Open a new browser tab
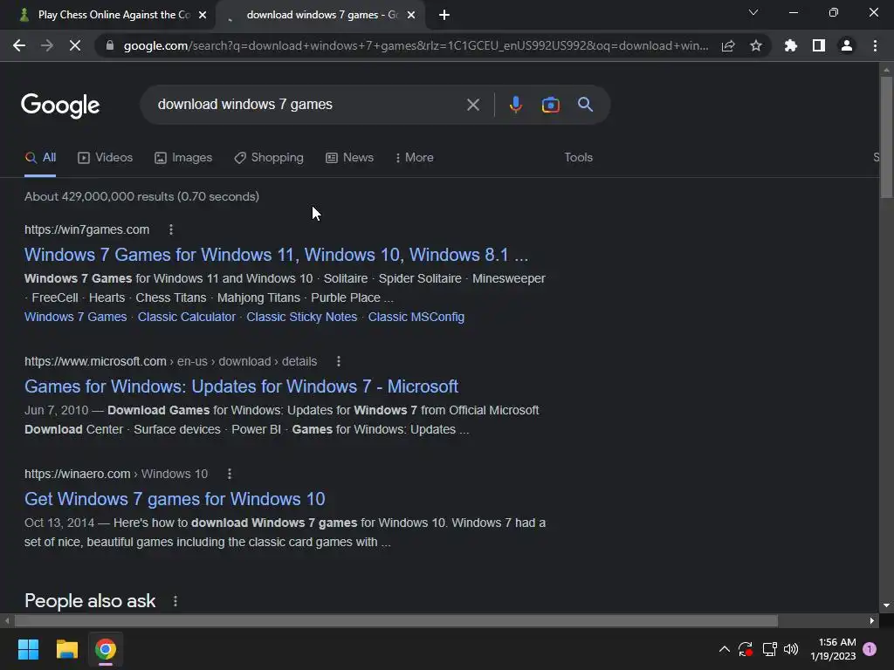This screenshot has height=670, width=894. (444, 15)
